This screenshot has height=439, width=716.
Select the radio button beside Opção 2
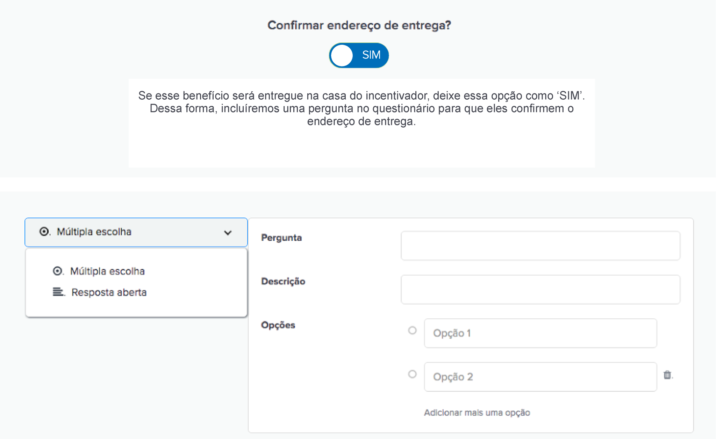[413, 374]
